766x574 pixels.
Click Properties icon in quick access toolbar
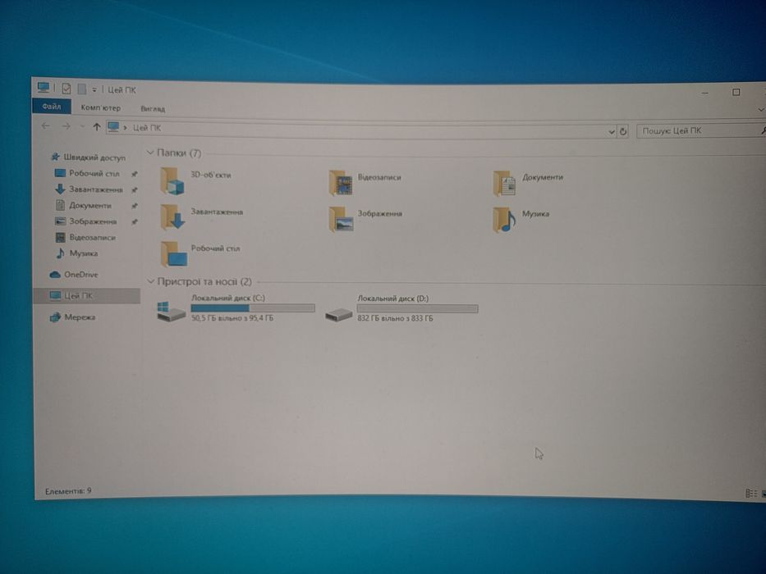pyautogui.click(x=67, y=89)
